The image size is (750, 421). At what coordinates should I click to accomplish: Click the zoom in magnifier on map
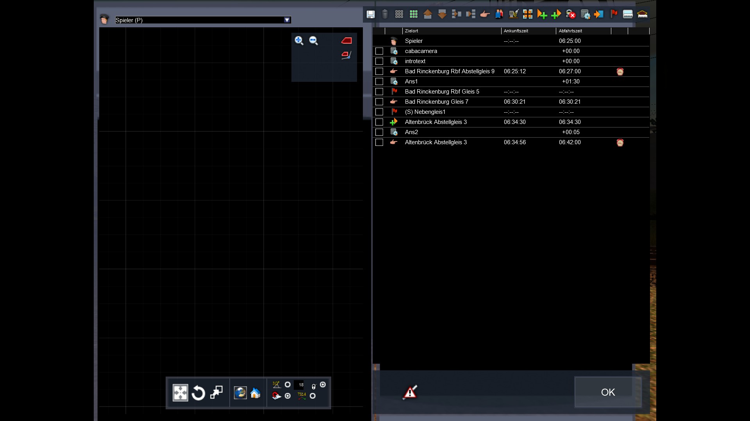tap(299, 41)
